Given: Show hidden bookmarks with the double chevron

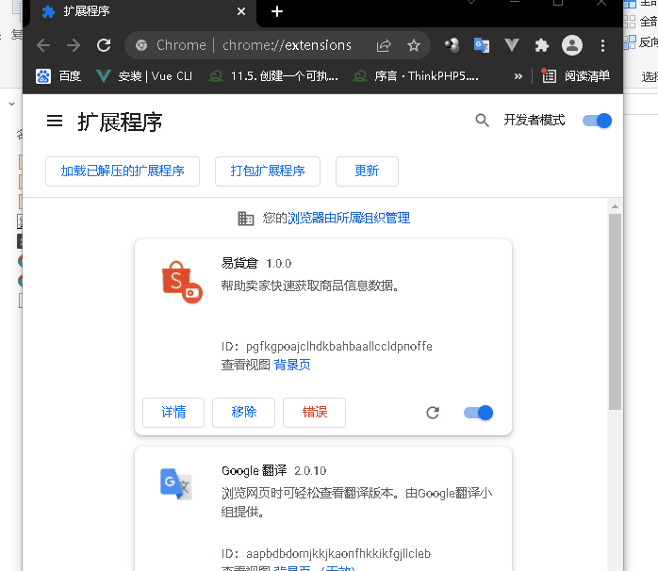Looking at the screenshot, I should point(518,76).
